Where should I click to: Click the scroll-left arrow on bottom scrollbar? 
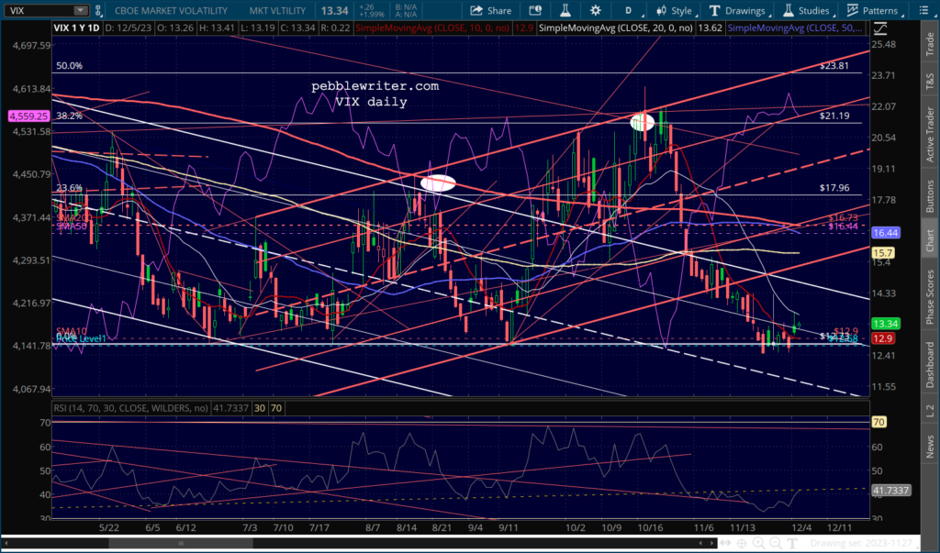click(6, 544)
